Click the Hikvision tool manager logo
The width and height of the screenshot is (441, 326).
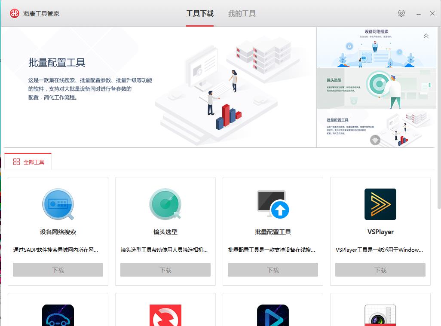point(15,13)
